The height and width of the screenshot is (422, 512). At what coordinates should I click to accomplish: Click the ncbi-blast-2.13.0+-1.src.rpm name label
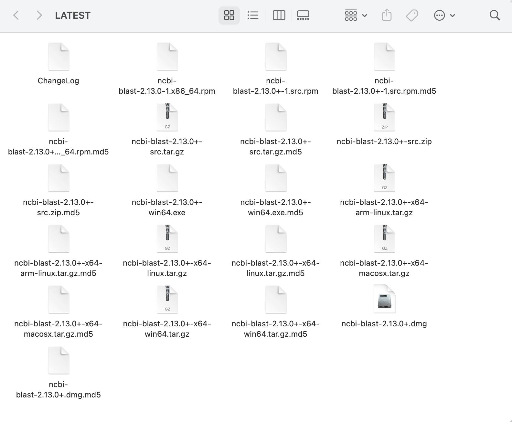click(x=276, y=86)
